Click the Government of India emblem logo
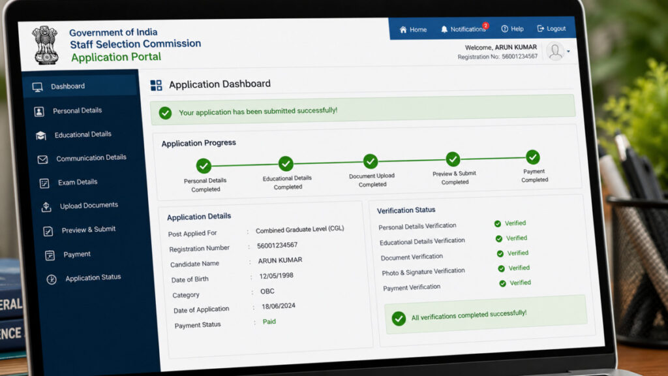Screen dimensions: 668x376 tap(46, 45)
